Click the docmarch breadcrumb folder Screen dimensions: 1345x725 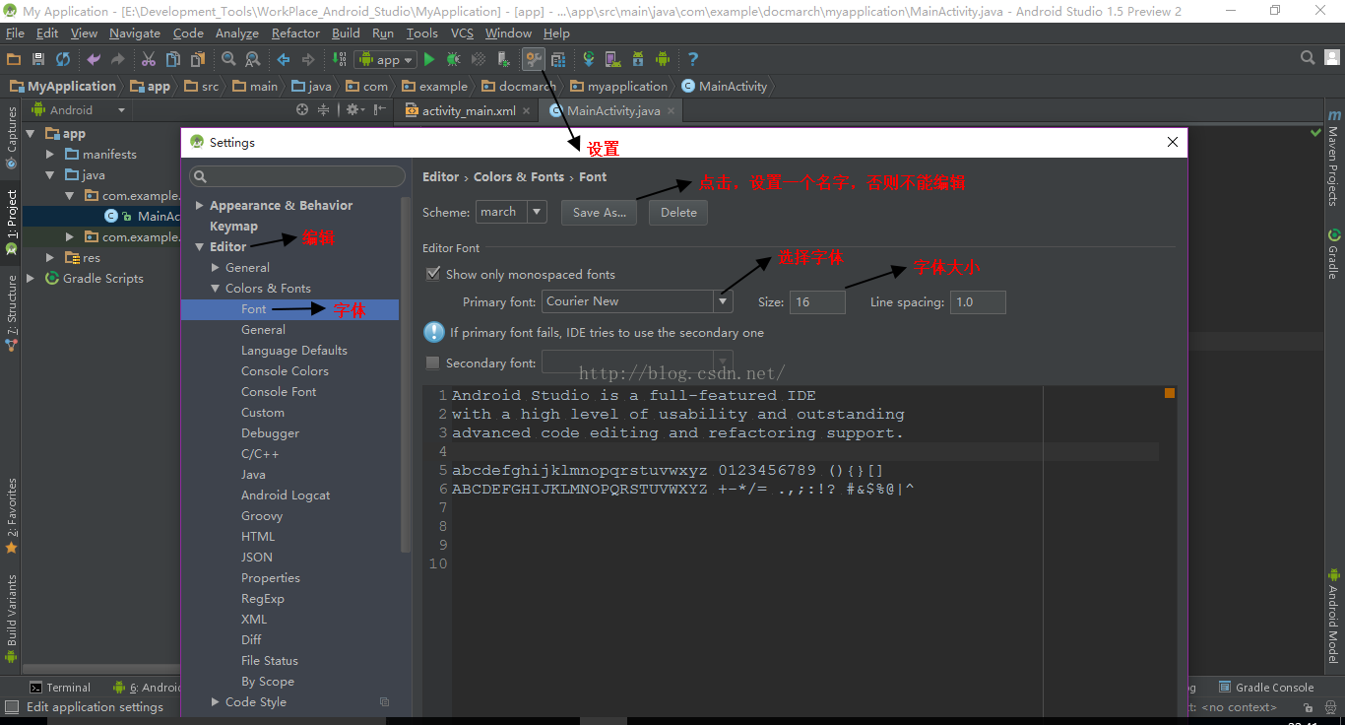pos(518,87)
